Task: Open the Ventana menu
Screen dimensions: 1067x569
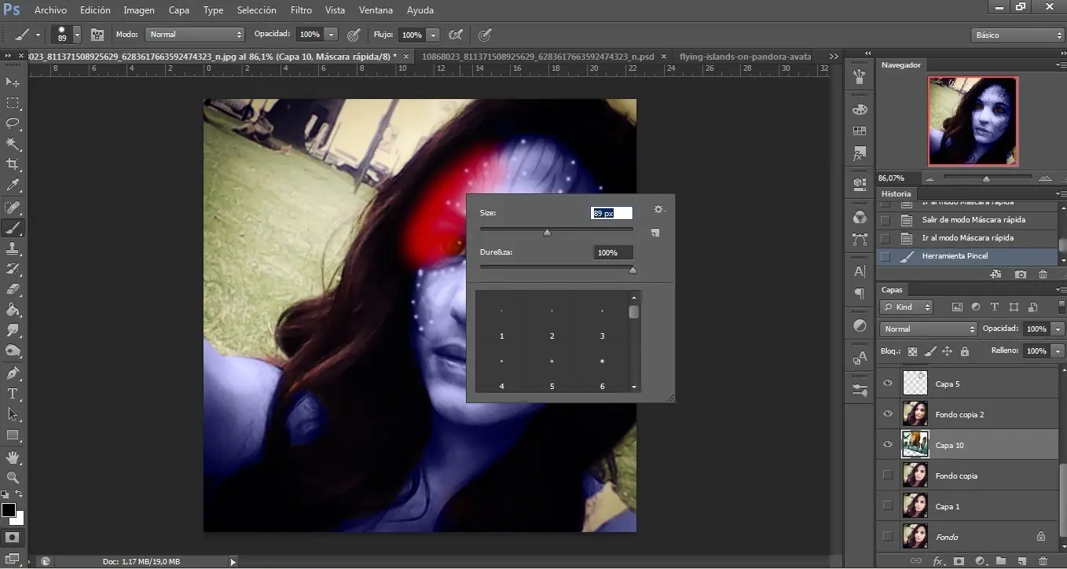Action: point(376,10)
